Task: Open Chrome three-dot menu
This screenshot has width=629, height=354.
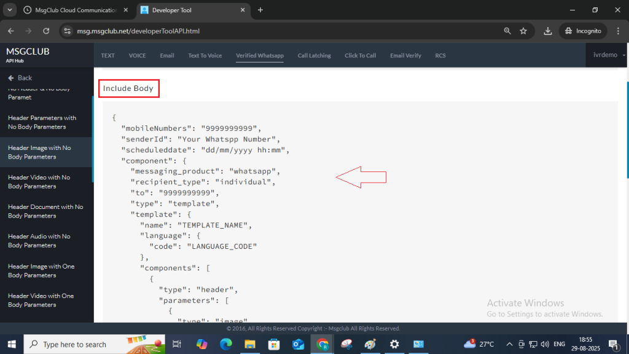Action: [x=618, y=31]
